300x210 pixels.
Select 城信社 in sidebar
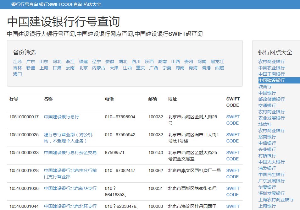pyautogui.click(x=265, y=124)
